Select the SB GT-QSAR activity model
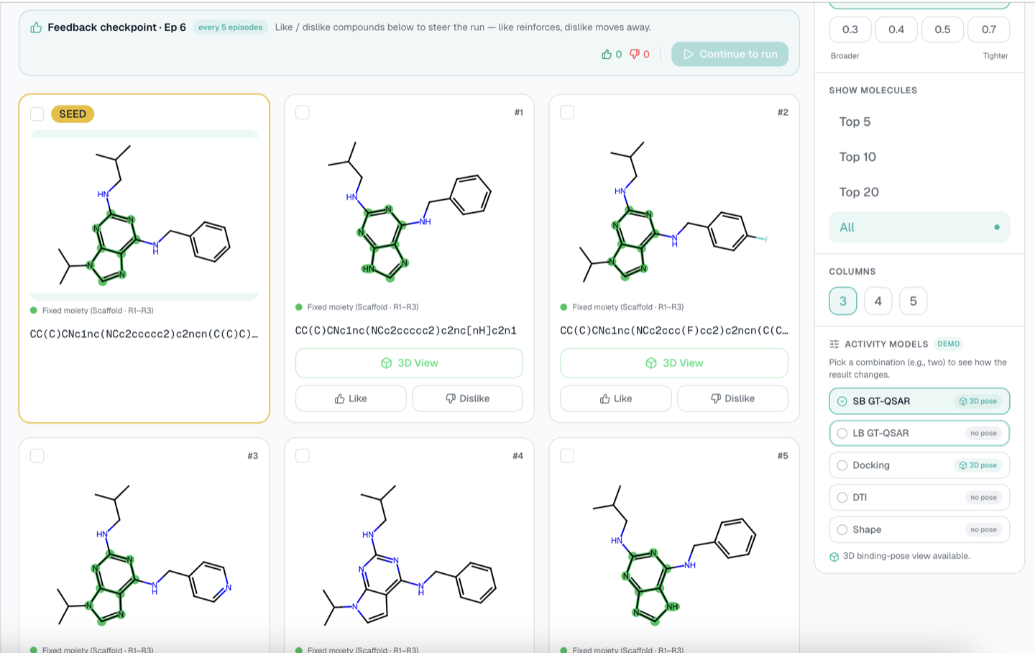Viewport: 1035px width, 653px height. click(x=919, y=401)
